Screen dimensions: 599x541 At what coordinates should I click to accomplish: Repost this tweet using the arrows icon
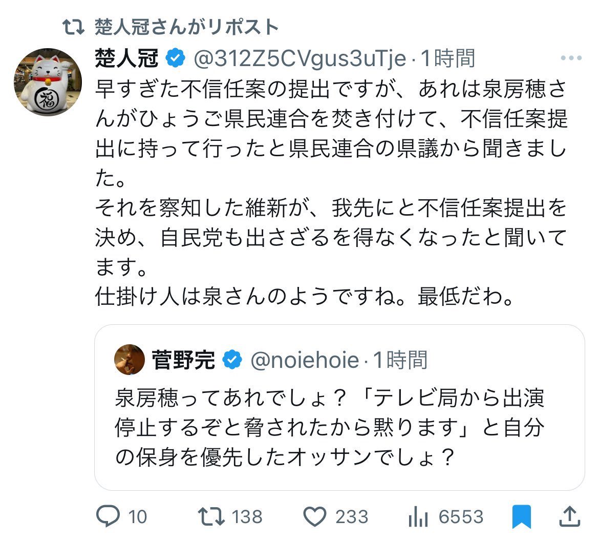(212, 516)
